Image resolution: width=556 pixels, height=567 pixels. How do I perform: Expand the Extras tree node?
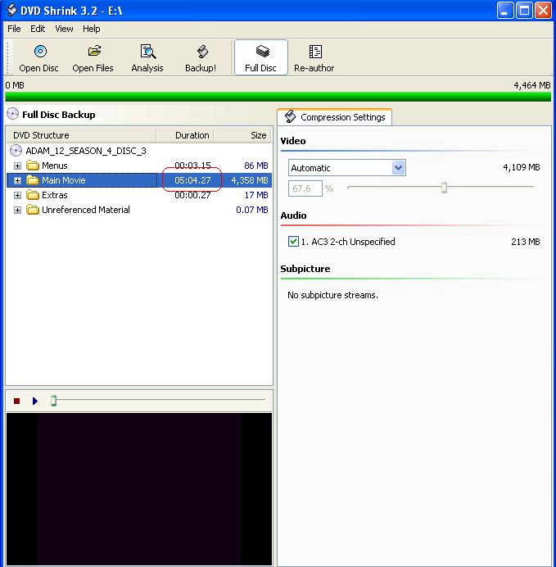coord(17,195)
